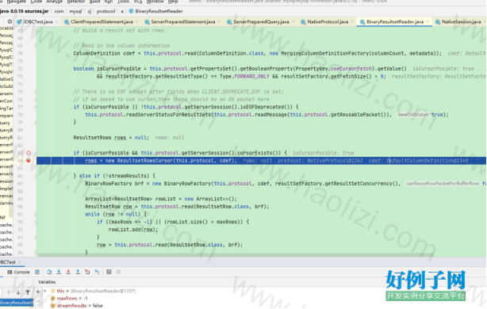Click the Step Out debugger icon
Viewport: 487px width, 309px height.
pos(78,272)
